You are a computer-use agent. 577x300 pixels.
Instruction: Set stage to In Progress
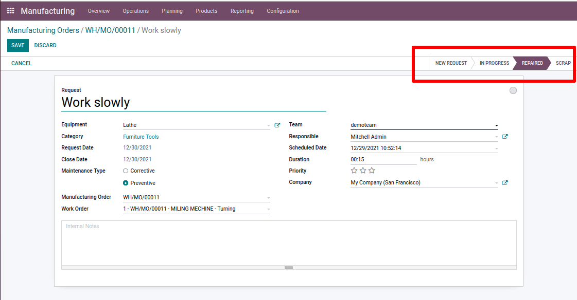pyautogui.click(x=494, y=63)
